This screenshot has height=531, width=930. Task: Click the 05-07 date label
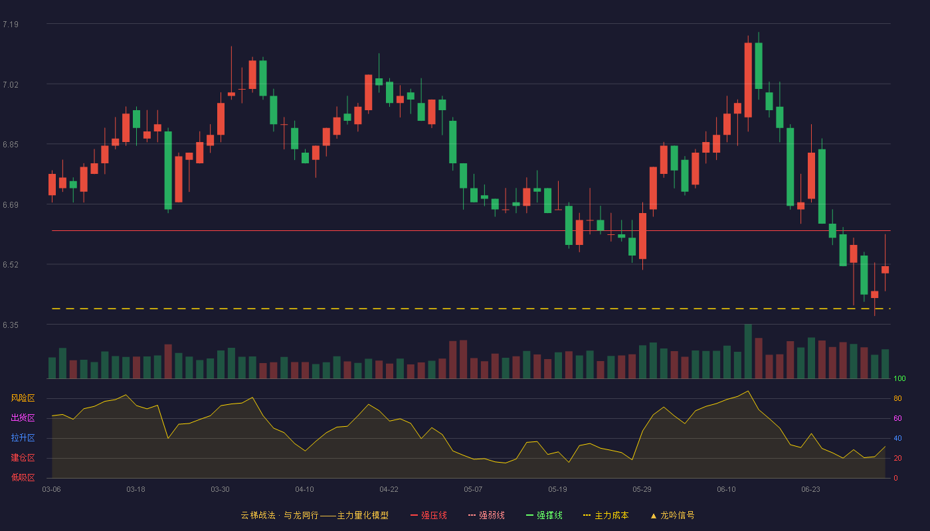click(473, 489)
